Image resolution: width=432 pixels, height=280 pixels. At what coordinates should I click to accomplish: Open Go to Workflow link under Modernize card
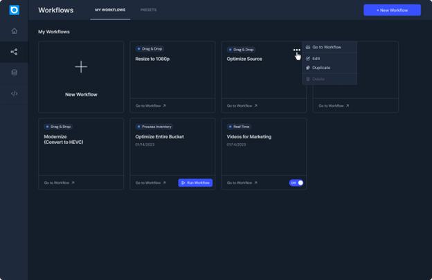point(59,183)
